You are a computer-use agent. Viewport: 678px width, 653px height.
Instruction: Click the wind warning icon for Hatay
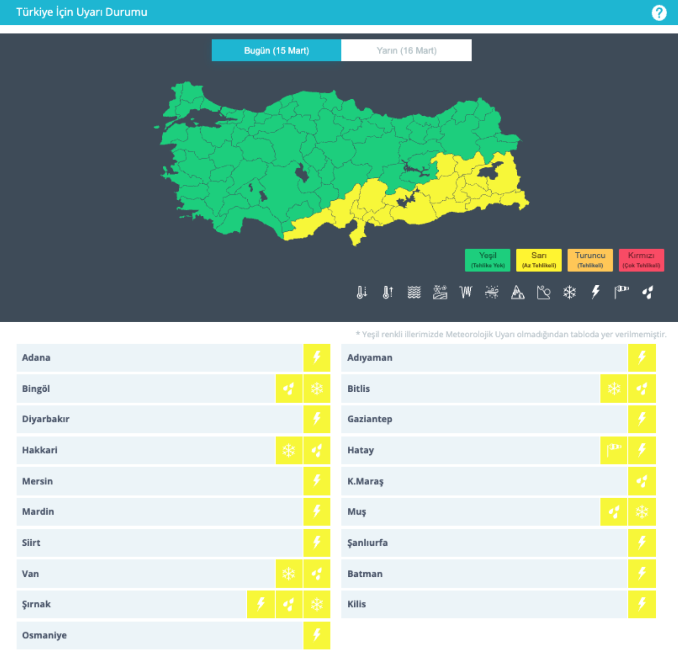614,450
